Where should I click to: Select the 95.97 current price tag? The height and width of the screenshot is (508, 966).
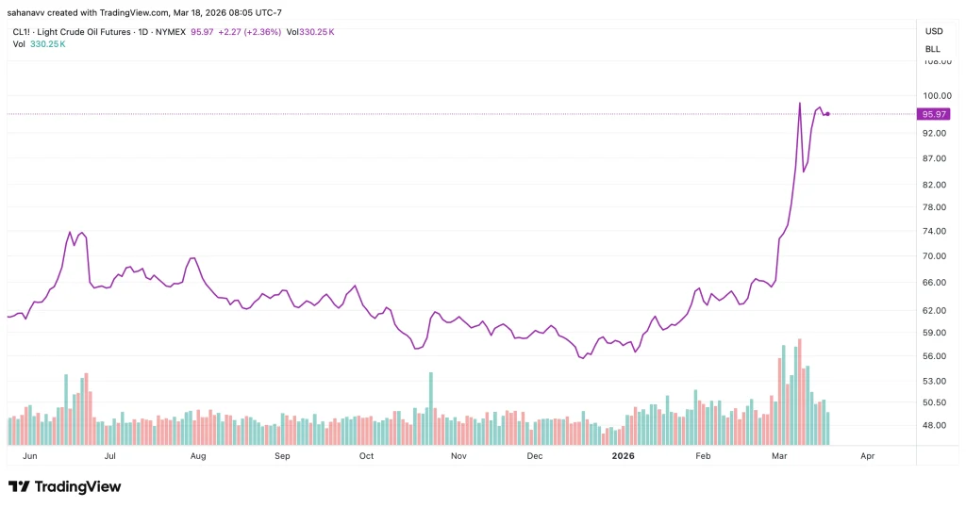pyautogui.click(x=933, y=114)
